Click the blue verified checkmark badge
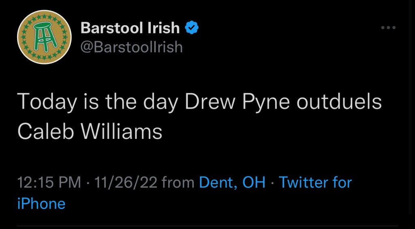Viewport: 415px width, 229px height. pyautogui.click(x=191, y=28)
